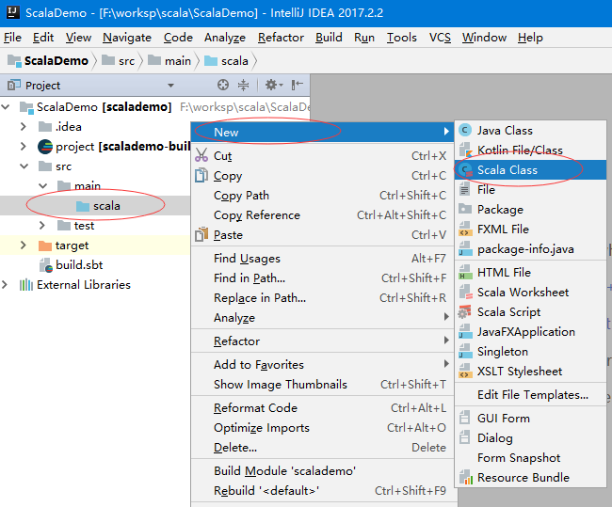Choose Edit File Templates... option

click(532, 395)
